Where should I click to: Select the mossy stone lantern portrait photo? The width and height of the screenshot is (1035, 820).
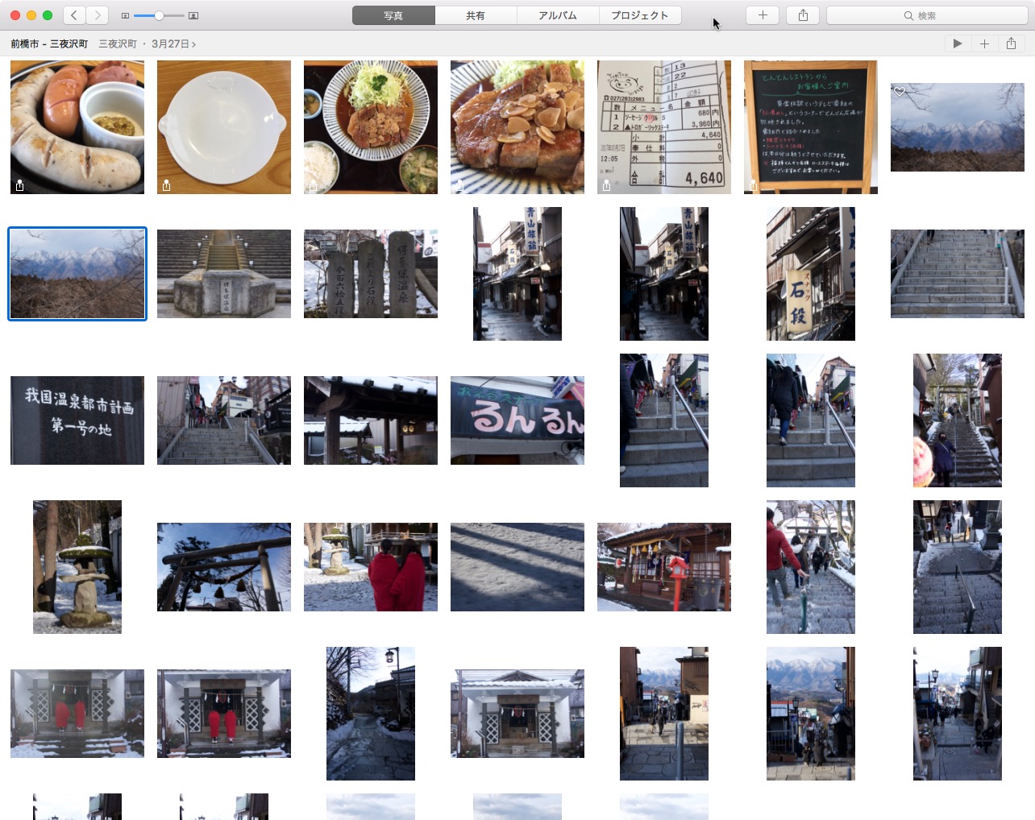tap(77, 567)
